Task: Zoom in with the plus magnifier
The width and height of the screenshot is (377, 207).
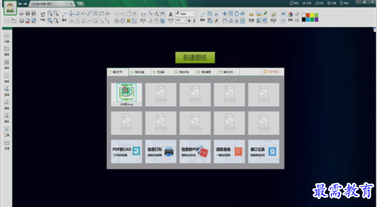Action: [x=50, y=13]
